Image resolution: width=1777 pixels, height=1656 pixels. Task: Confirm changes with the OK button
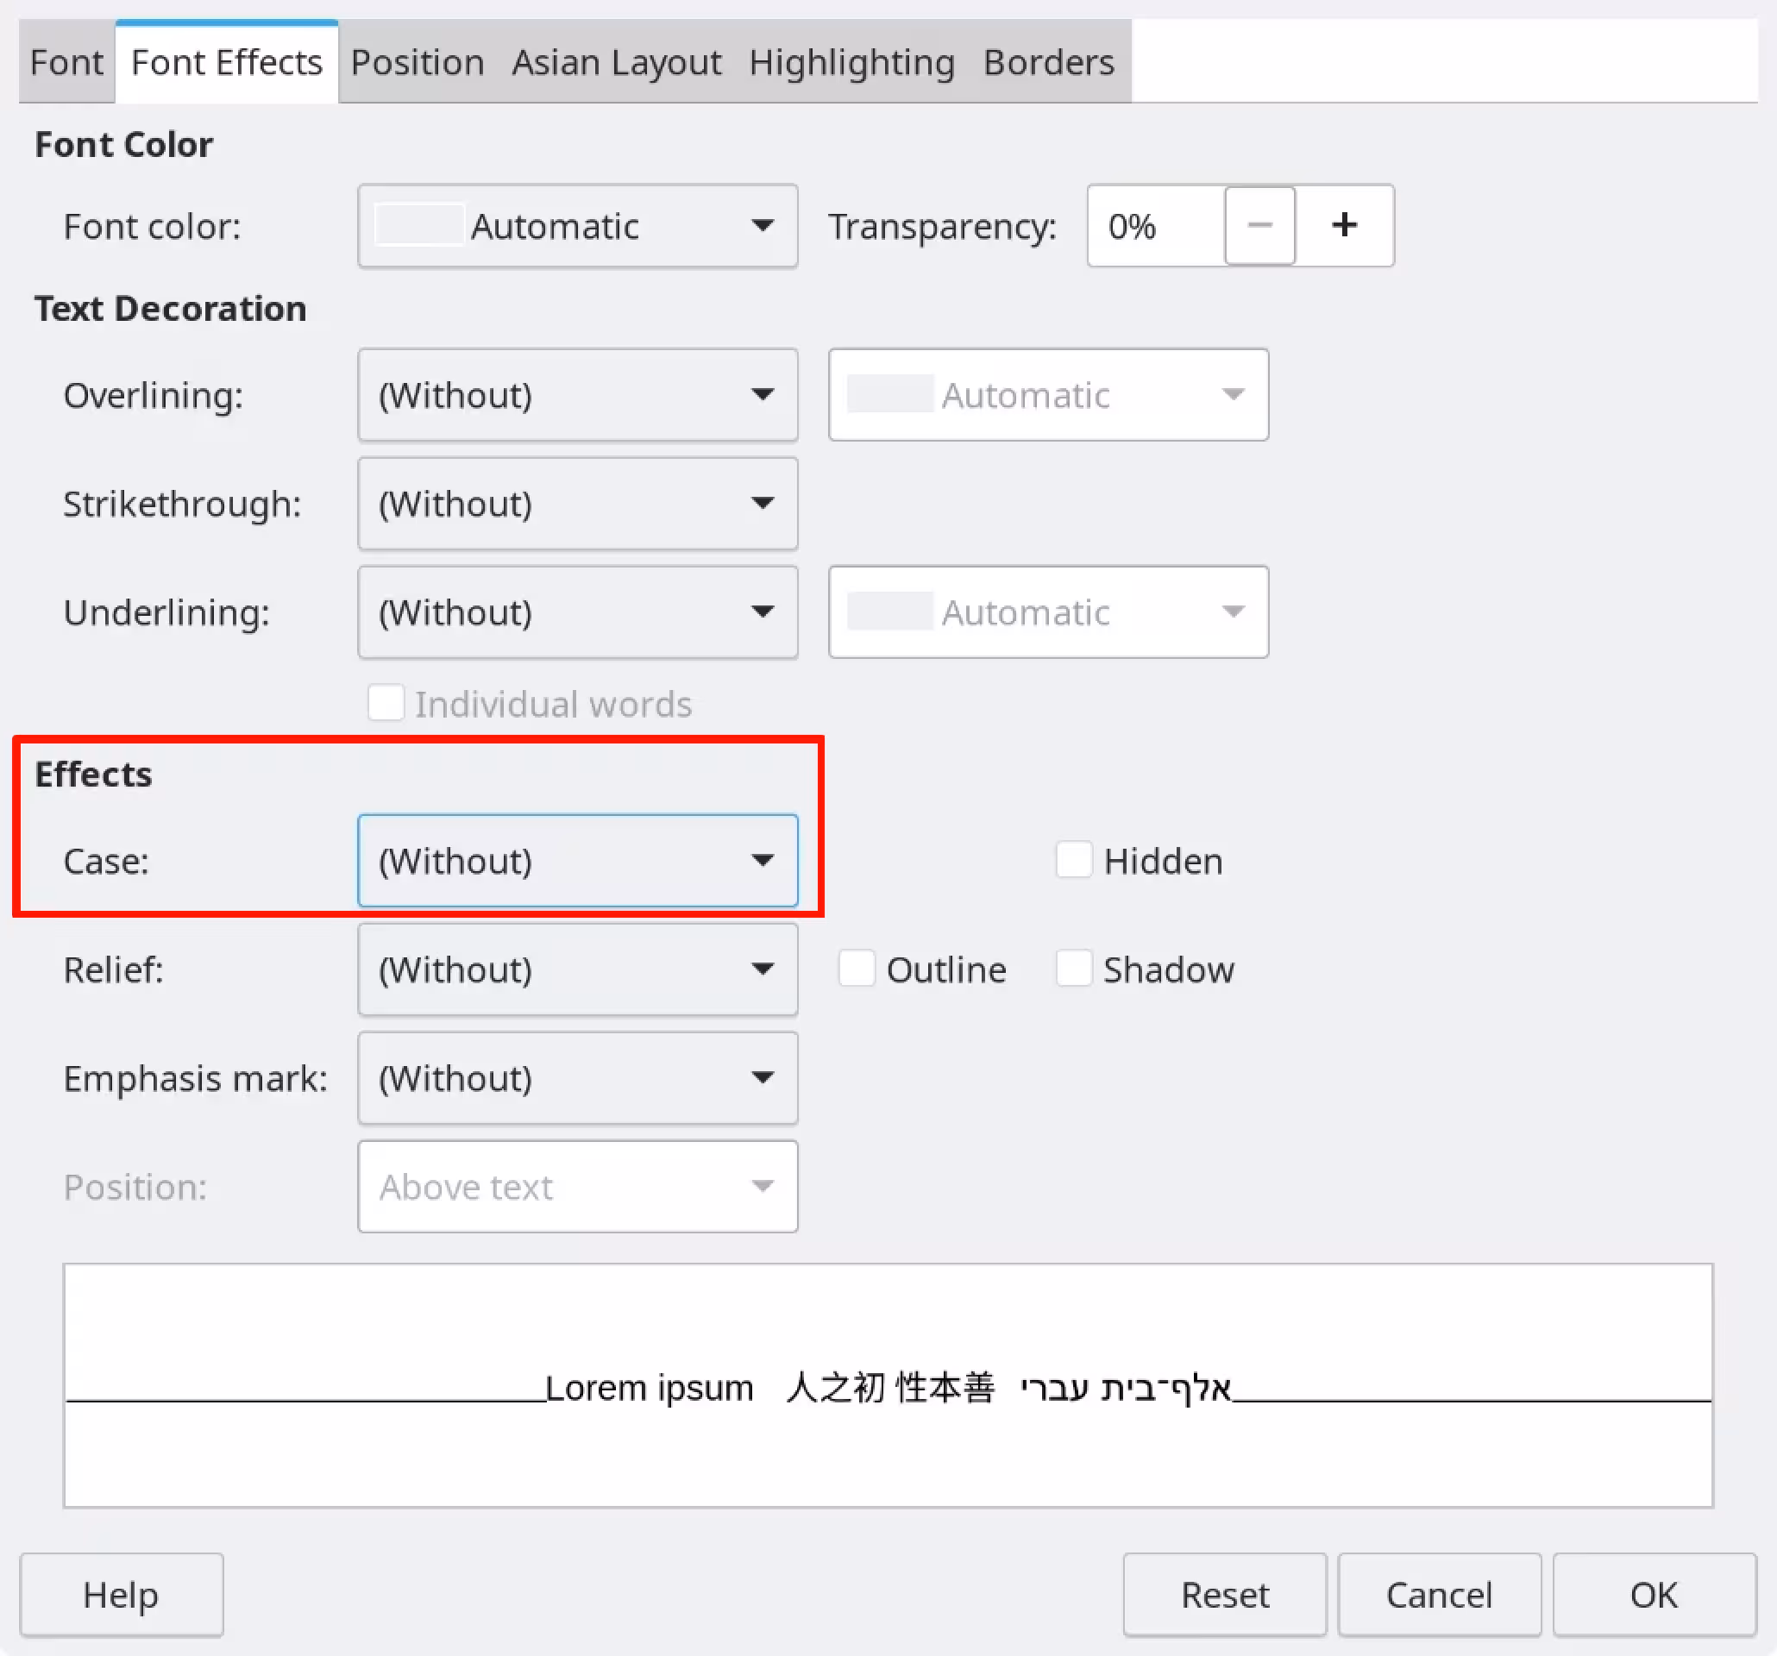point(1654,1595)
